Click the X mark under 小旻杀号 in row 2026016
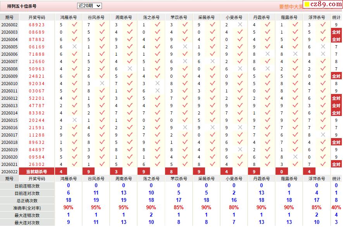Viewport: 343px width, 227px height. click(x=240, y=127)
